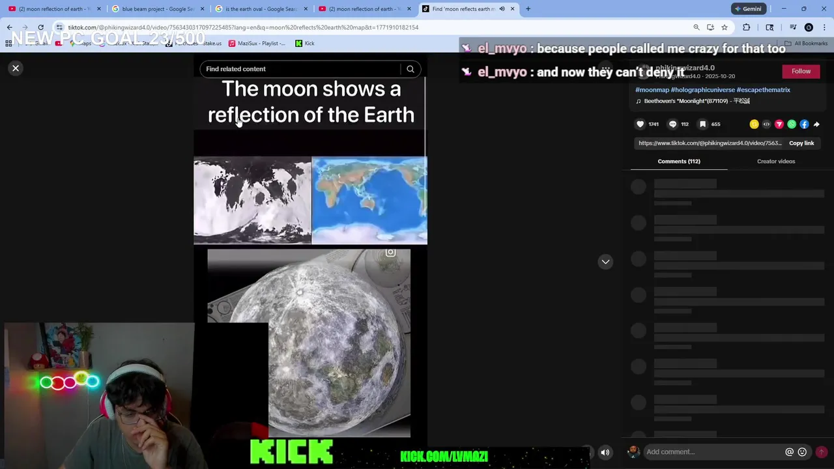The width and height of the screenshot is (834, 469).
Task: Share the video to WhatsApp
Action: [x=792, y=124]
